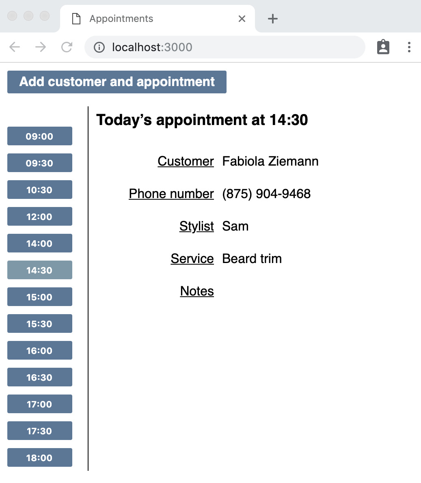This screenshot has height=483, width=421.
Task: Click the Phone number label
Action: click(x=171, y=194)
